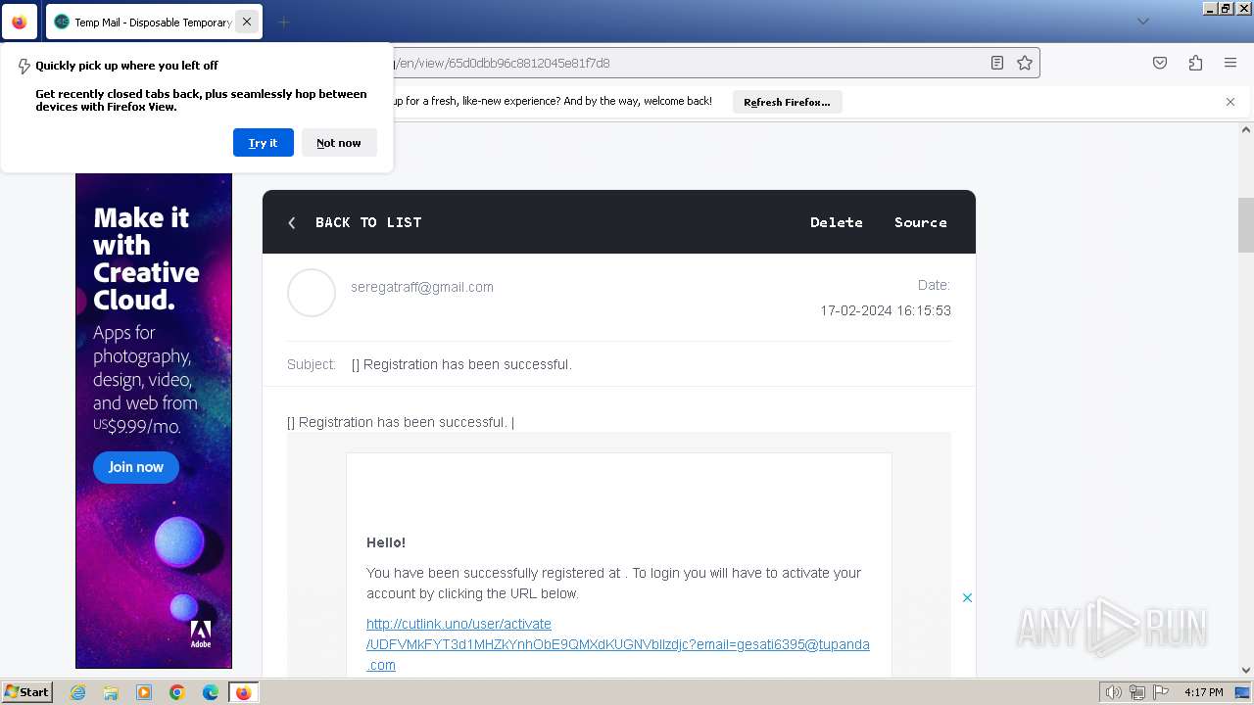Click the page vertical scrollbar thumb
This screenshot has width=1254, height=705.
click(1246, 224)
